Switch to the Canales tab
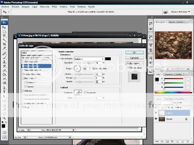 pyautogui.click(x=169, y=99)
